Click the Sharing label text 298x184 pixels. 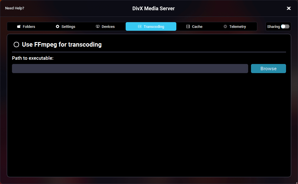273,26
